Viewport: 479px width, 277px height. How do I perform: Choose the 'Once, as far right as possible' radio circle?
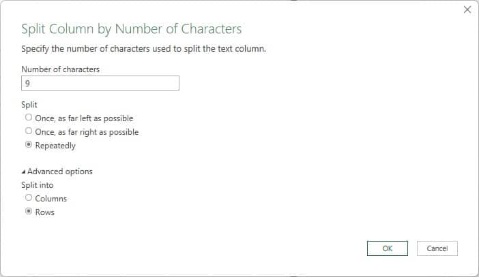tap(28, 131)
